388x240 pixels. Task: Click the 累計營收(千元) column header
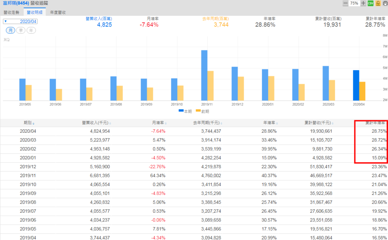[318, 123]
